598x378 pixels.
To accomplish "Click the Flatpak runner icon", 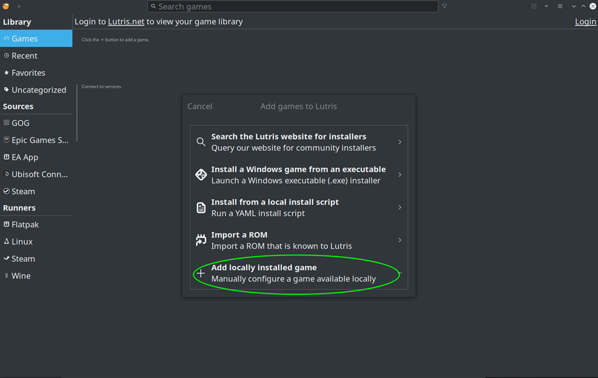I will pos(6,225).
